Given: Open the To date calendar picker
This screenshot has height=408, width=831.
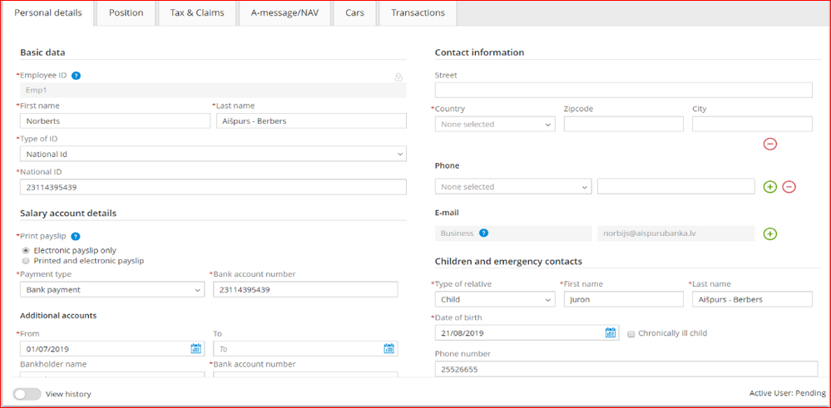Looking at the screenshot, I should click(389, 349).
